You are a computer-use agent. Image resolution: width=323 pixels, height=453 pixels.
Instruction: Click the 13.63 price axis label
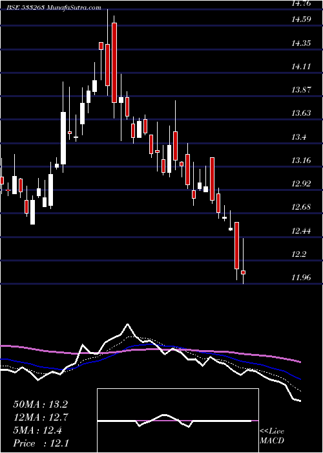(301, 113)
